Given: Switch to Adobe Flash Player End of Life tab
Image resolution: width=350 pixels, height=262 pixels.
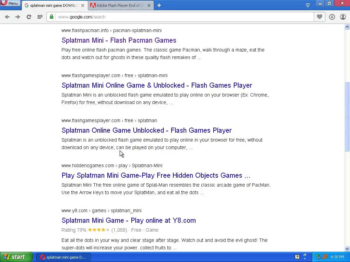Looking at the screenshot, I should pyautogui.click(x=120, y=5).
